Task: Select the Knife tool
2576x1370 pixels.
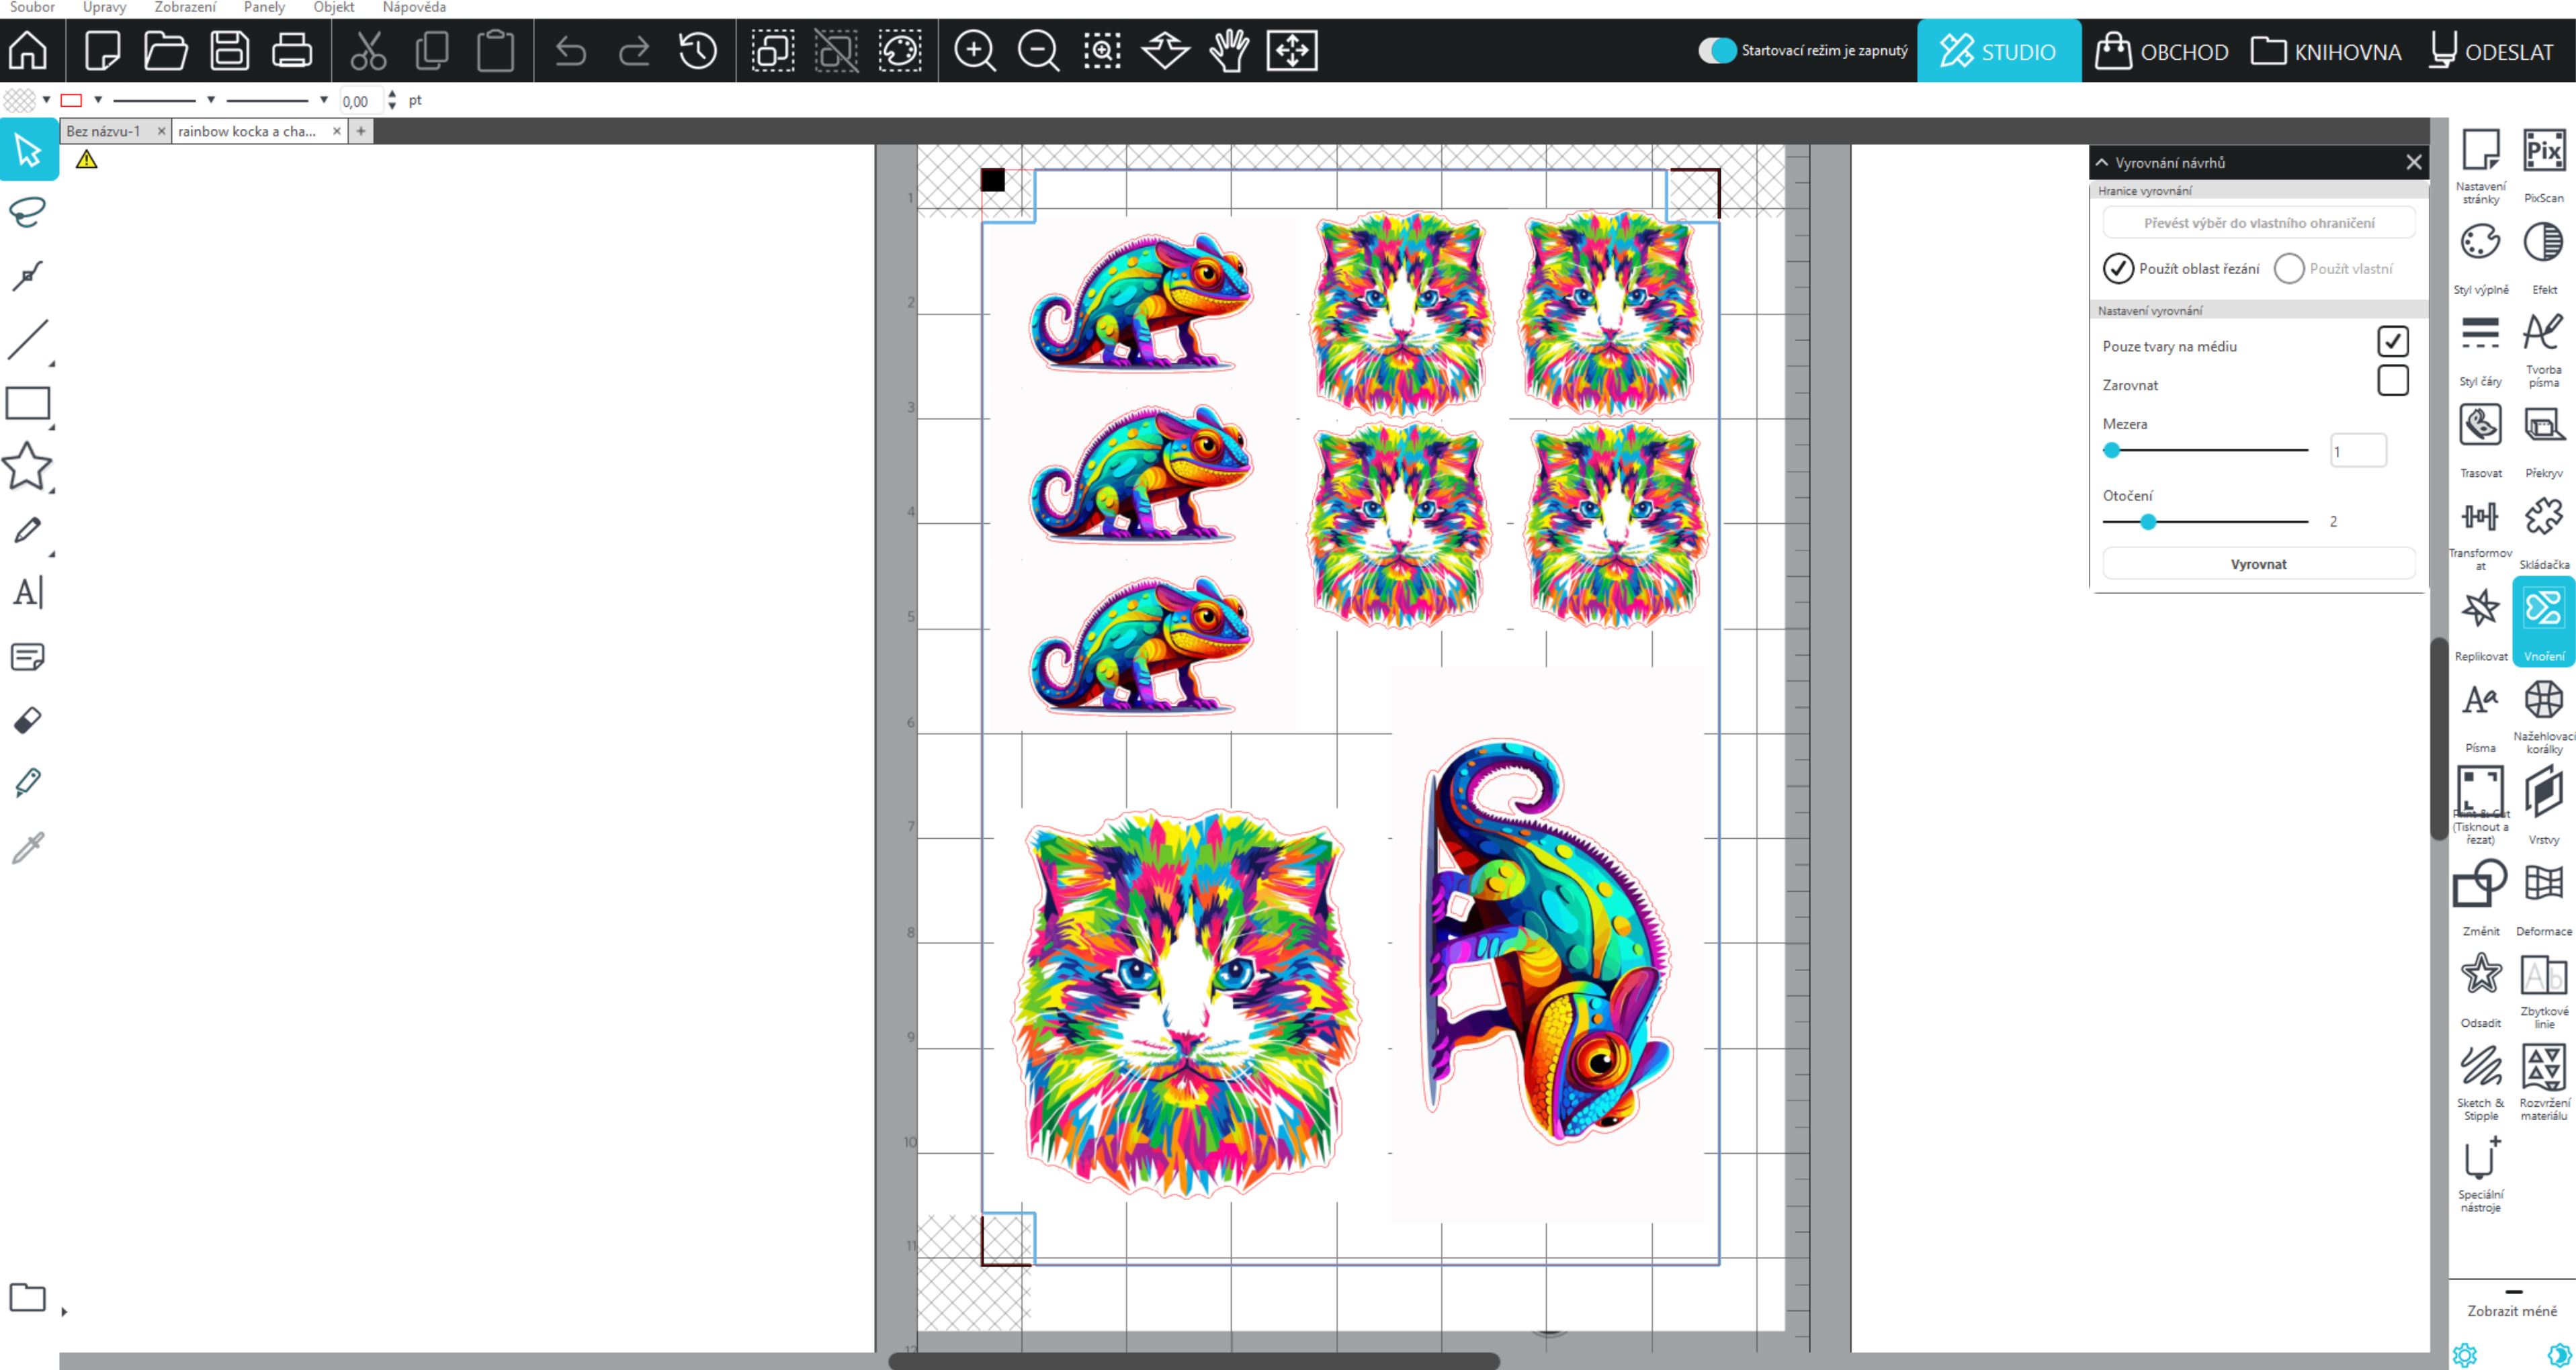Action: tap(28, 784)
